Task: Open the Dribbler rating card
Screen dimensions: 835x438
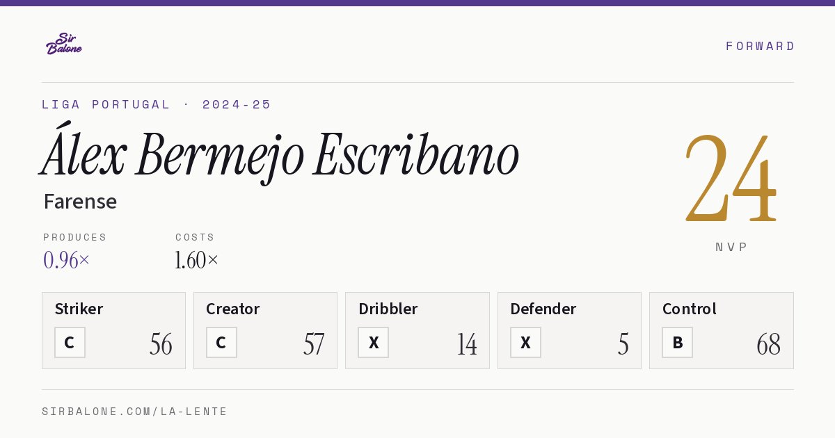Action: (x=417, y=330)
